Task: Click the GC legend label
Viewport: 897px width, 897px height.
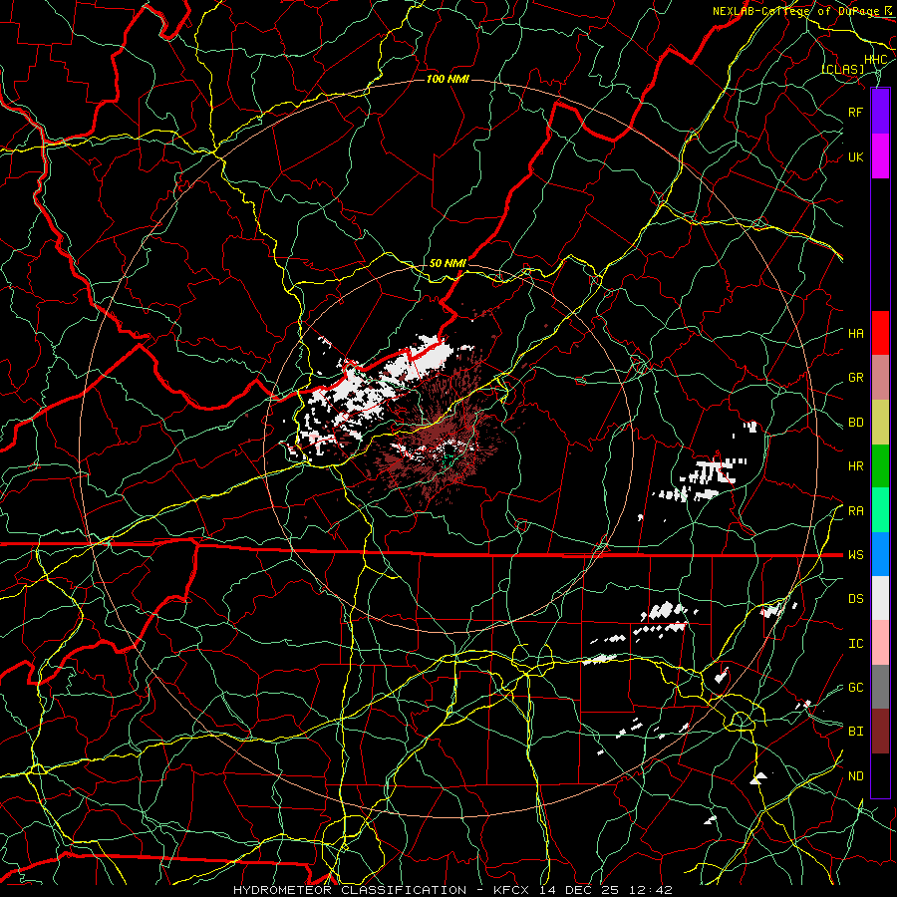Action: (x=856, y=688)
